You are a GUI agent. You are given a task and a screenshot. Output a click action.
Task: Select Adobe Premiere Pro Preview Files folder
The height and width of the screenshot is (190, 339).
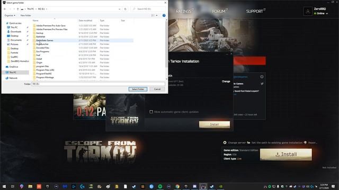click(x=52, y=30)
